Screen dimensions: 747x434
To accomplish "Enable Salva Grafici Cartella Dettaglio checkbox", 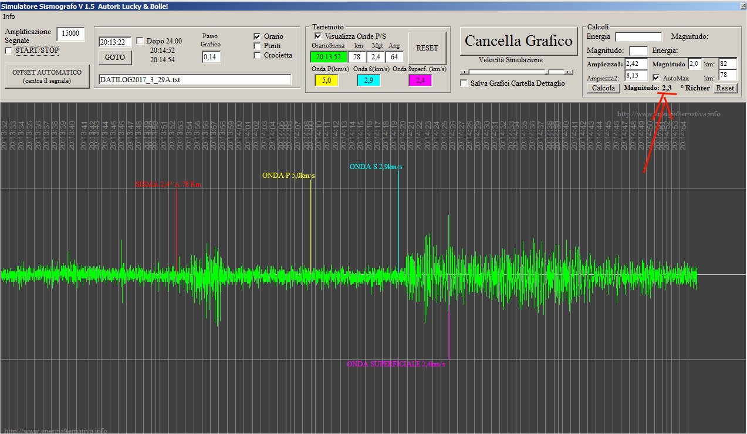I will (x=465, y=83).
